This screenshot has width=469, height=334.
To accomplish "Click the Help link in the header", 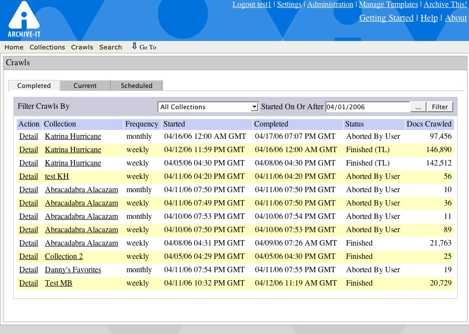I will 429,18.
